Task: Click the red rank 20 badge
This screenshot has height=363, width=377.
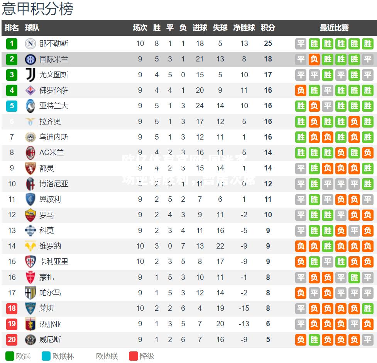Action: click(12, 339)
